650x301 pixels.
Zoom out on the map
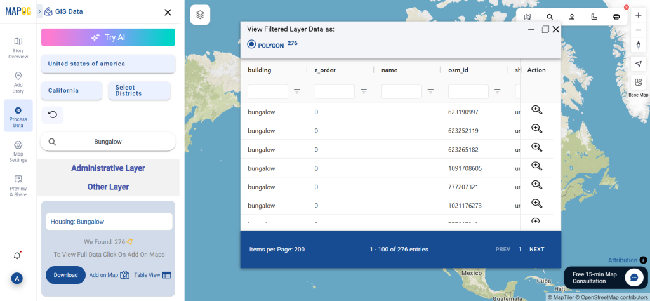tap(639, 30)
